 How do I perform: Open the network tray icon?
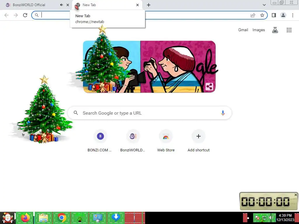pyautogui.click(x=264, y=218)
